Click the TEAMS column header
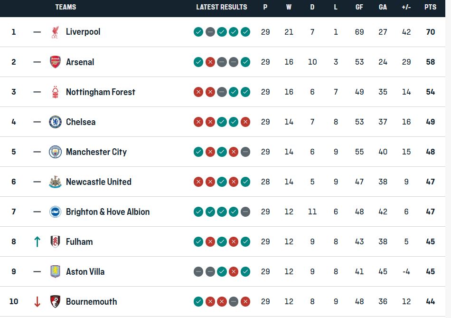The width and height of the screenshot is (451, 318). [x=66, y=7]
